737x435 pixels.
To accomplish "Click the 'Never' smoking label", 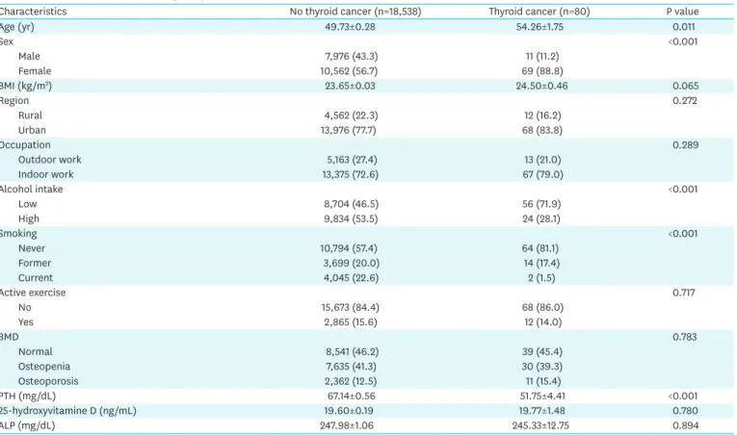I will [32, 248].
